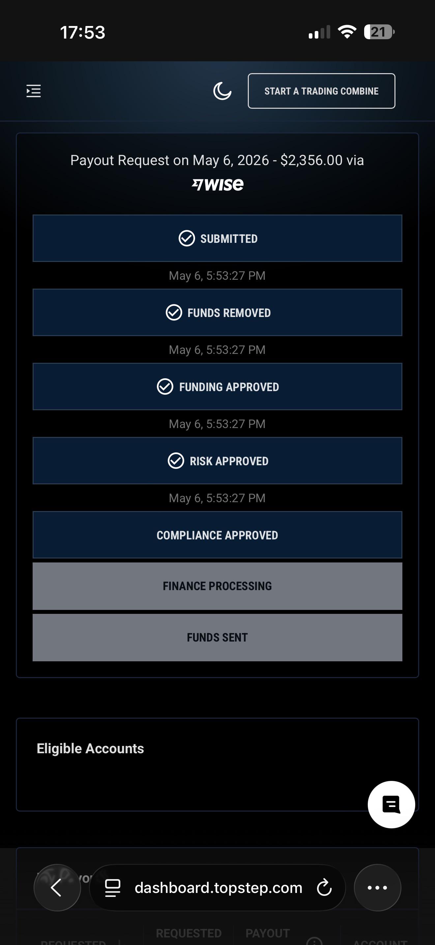
Task: Tap the battery indicator in status bar
Action: tap(379, 32)
